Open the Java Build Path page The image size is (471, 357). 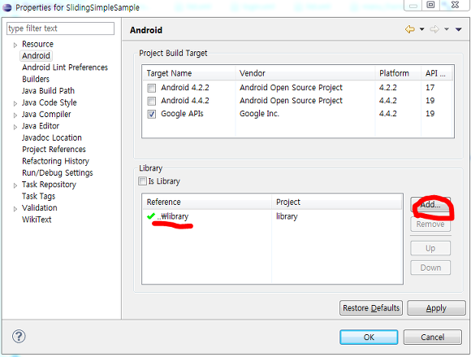click(x=48, y=91)
